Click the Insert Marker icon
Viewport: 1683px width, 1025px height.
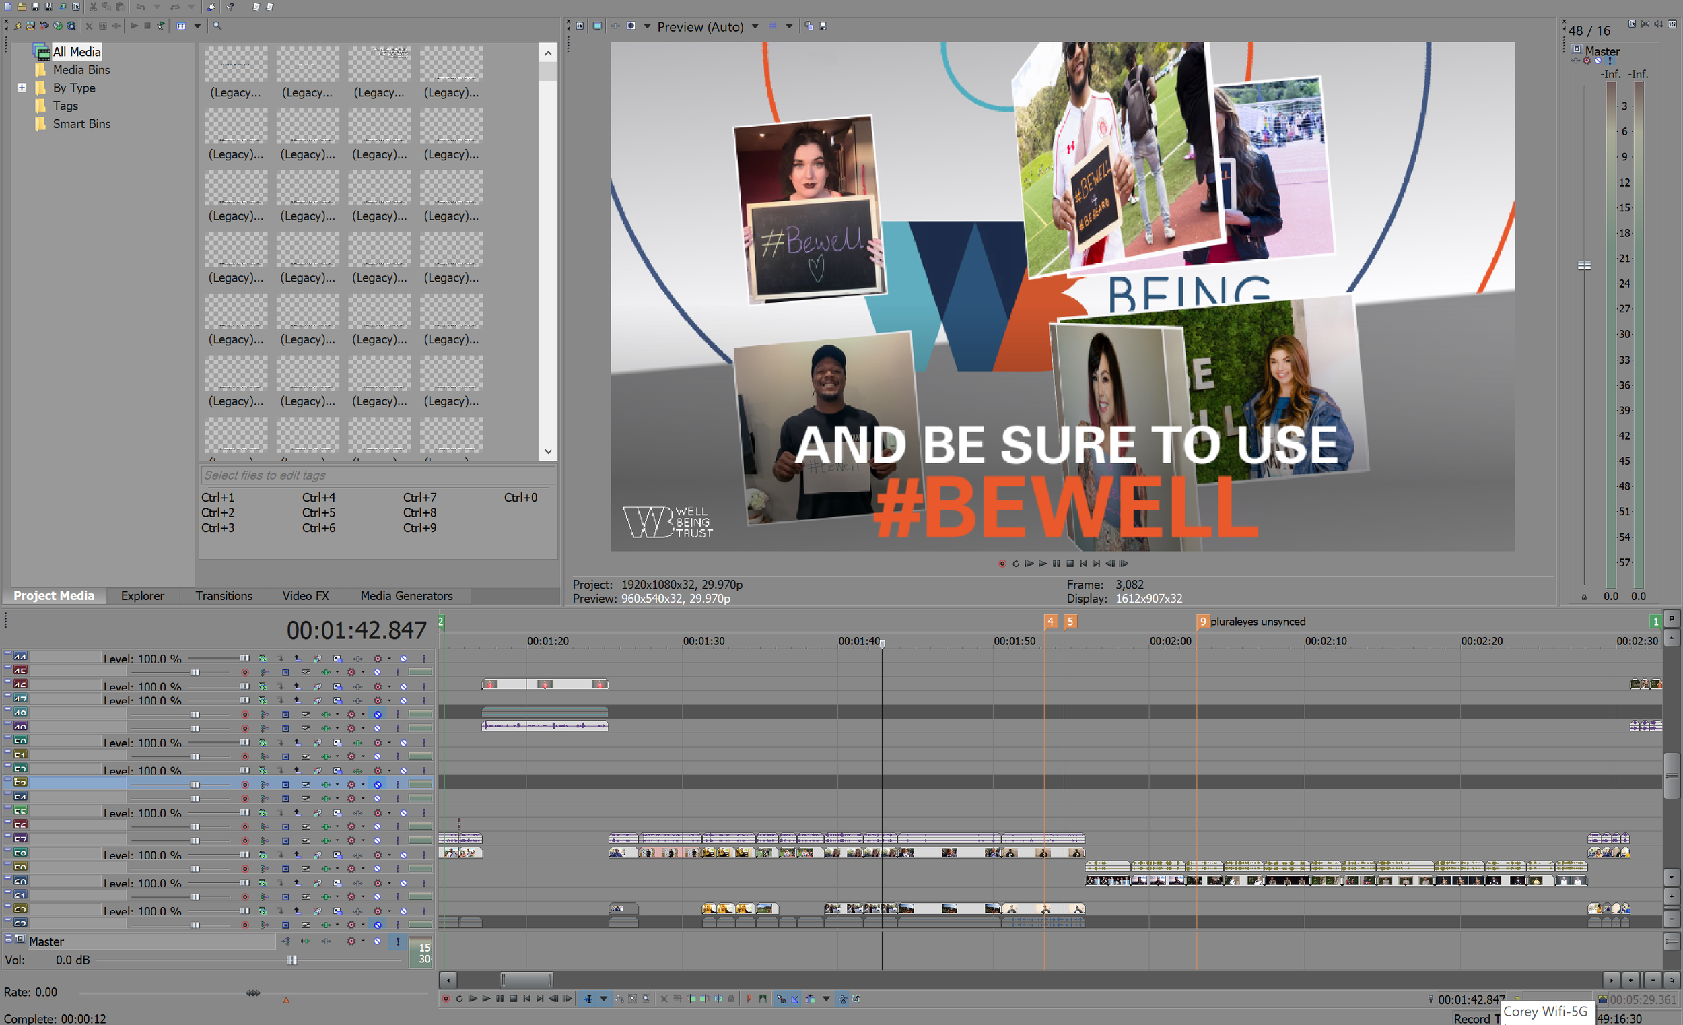750,999
